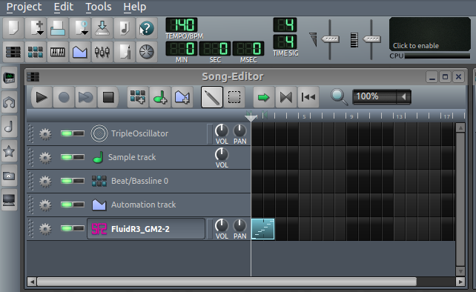Viewport: 476px width, 292px height.
Task: Click the TripleOscillator instrument button
Action: [x=146, y=133]
